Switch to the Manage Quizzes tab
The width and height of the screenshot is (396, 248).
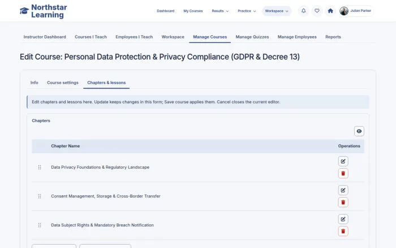[x=252, y=37]
